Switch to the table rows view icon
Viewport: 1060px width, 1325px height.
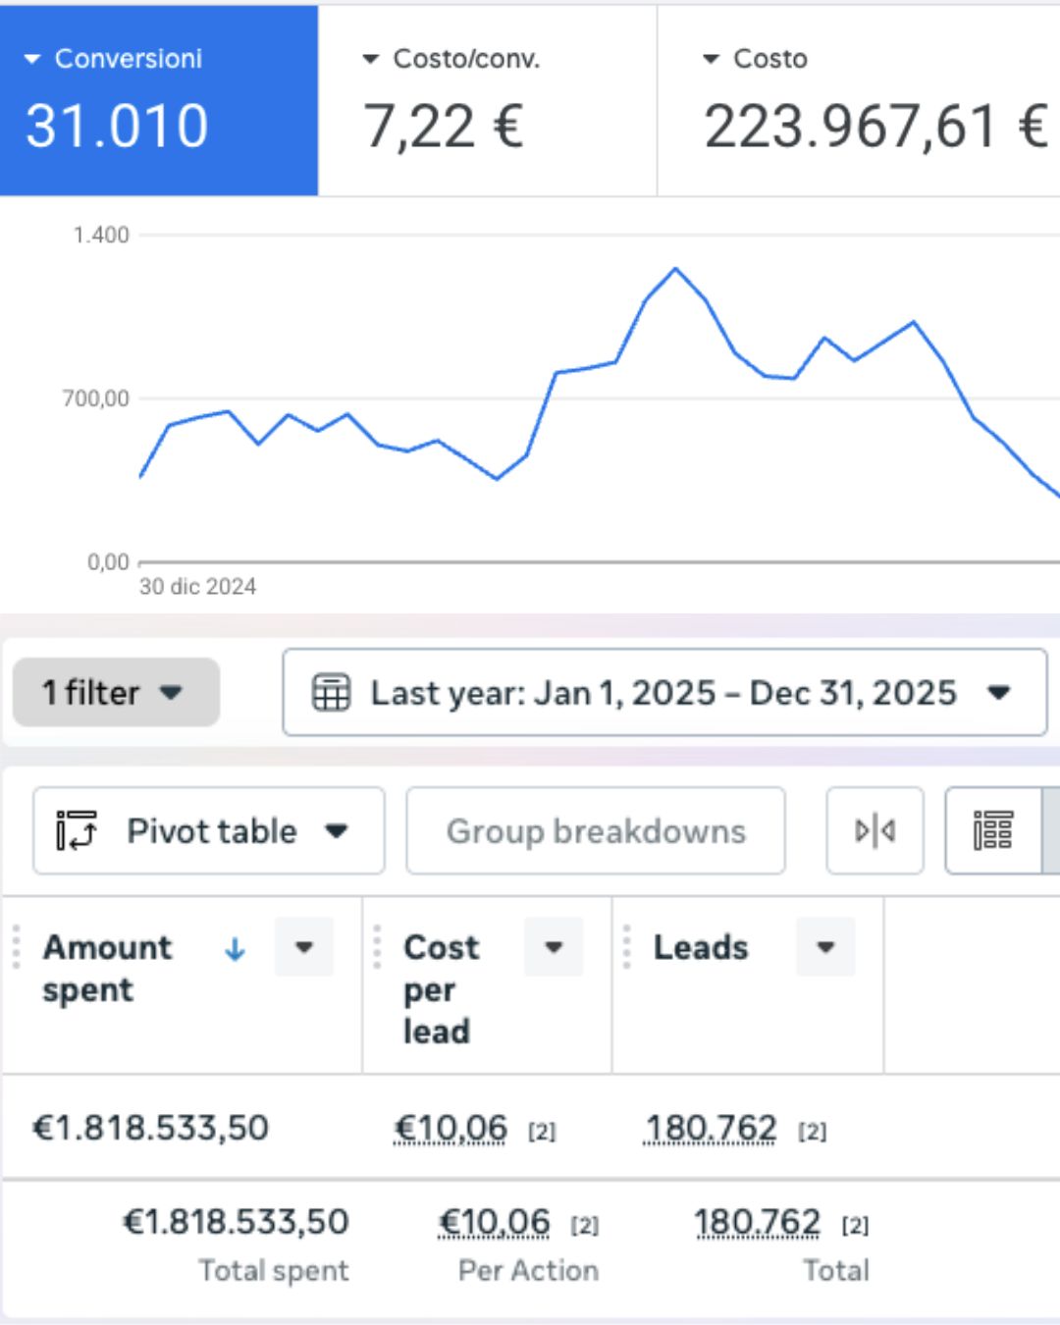[992, 830]
